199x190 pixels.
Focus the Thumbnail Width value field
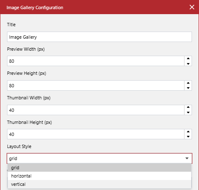(x=96, y=110)
